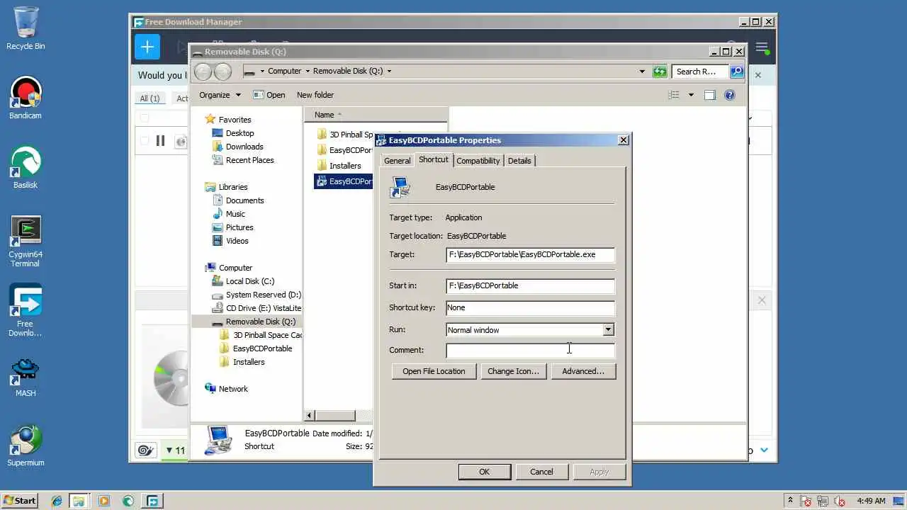Click Internet Explorer icon in taskbar
Screen dimensions: 907x510
[57, 501]
